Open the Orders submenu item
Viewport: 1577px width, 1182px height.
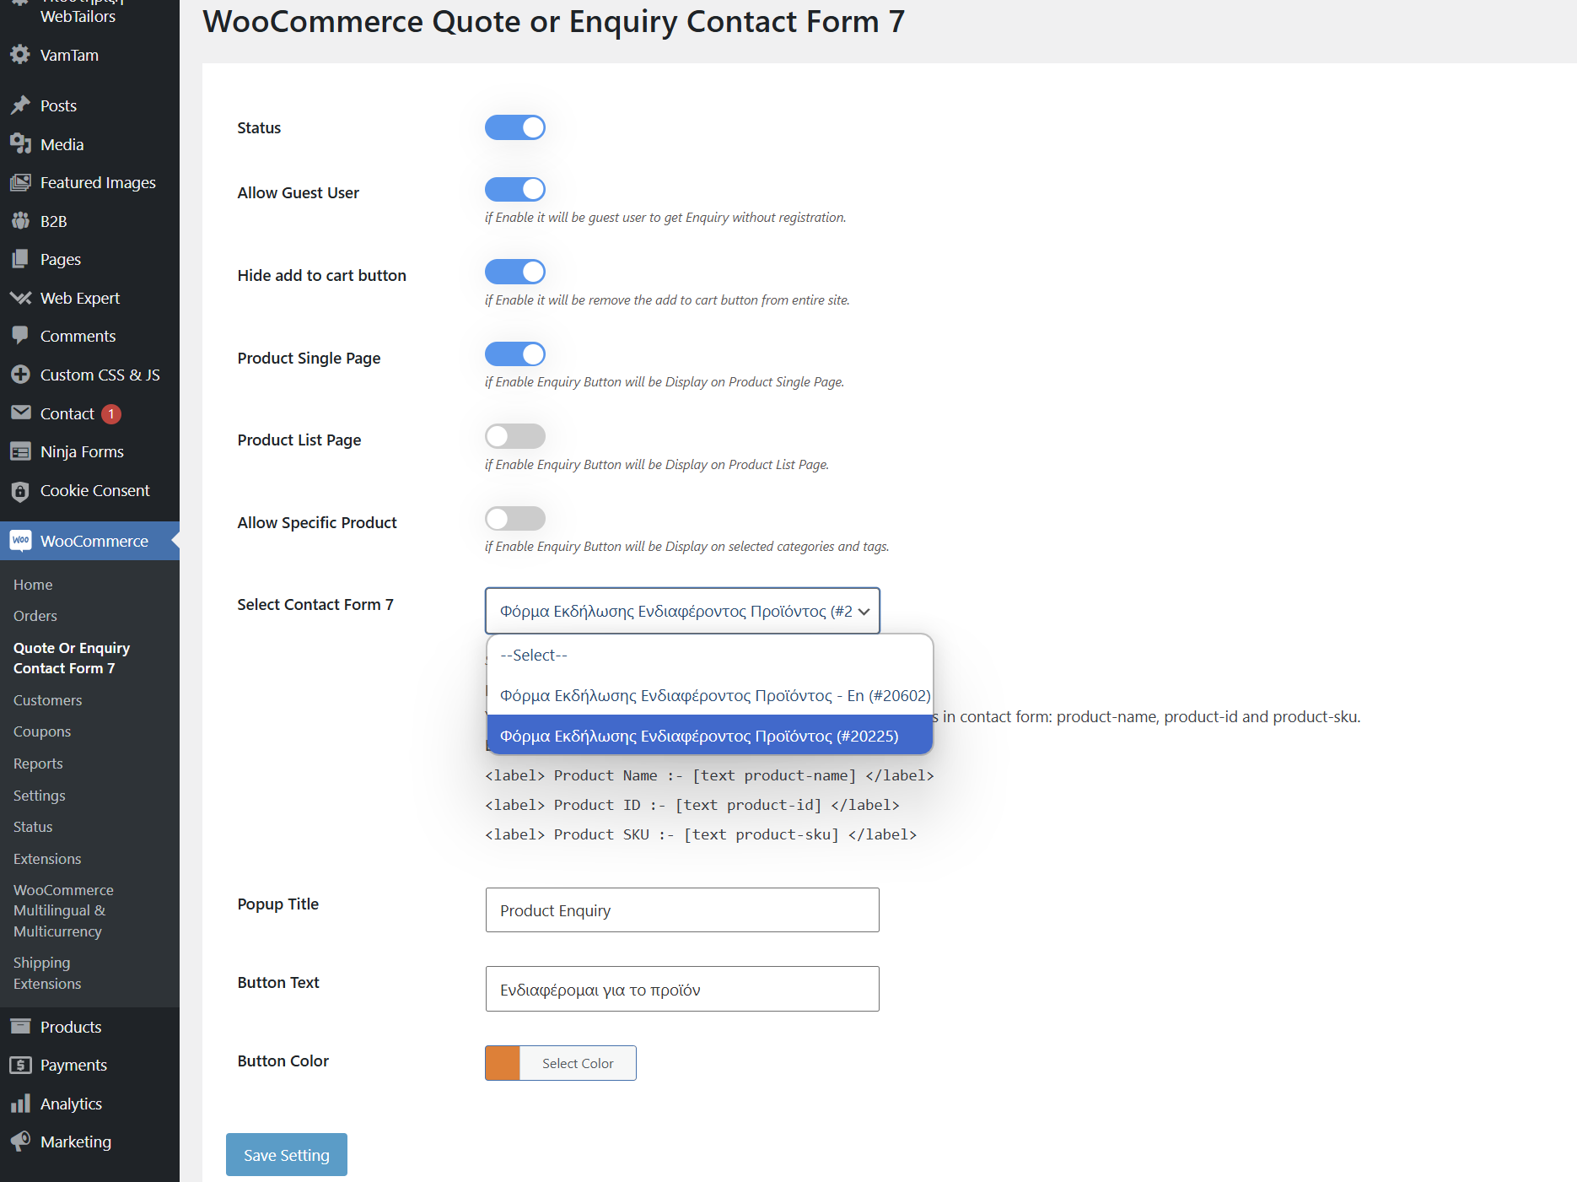(x=35, y=616)
